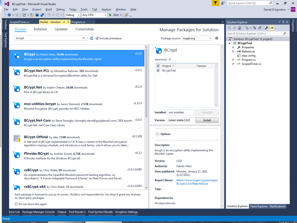The image size is (297, 223).
Task: Open Properties via Solution Explorer wrench icon
Action: click(x=266, y=28)
